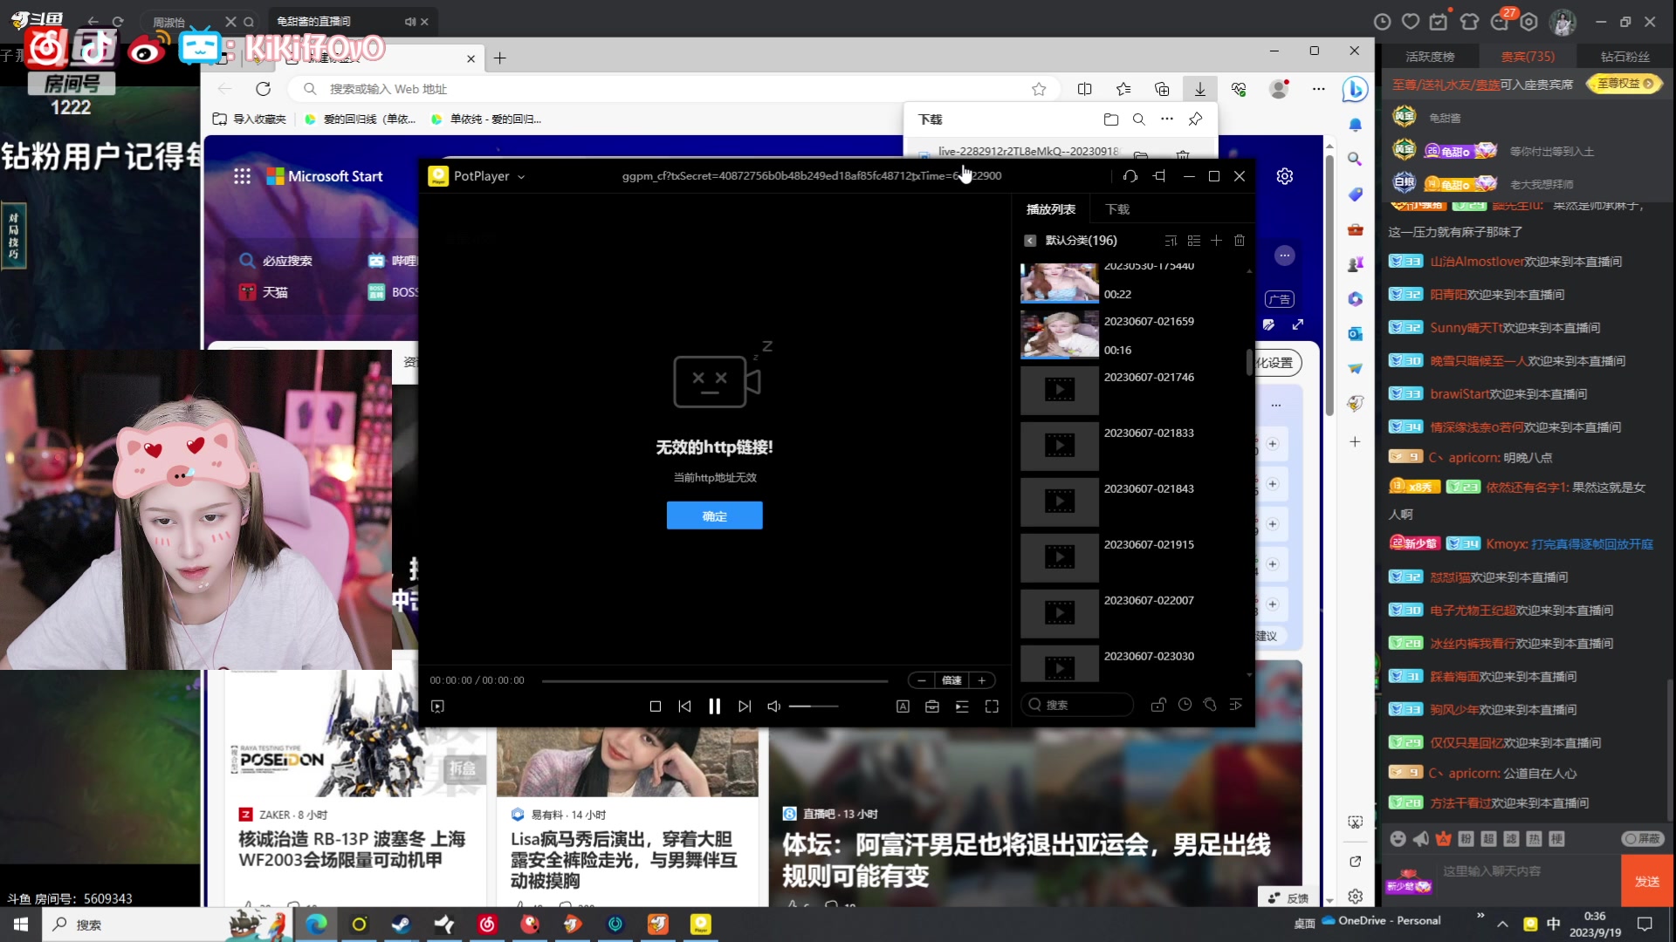Open Steam from the Windows taskbar
The image size is (1676, 942).
tap(402, 925)
